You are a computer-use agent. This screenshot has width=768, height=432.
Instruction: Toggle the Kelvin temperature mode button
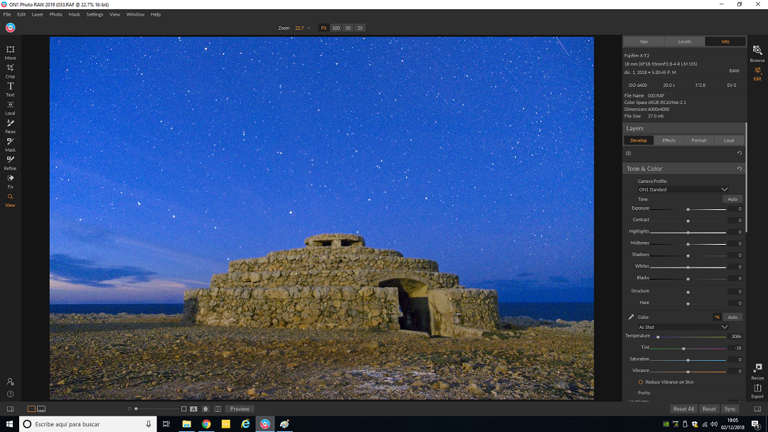[717, 317]
